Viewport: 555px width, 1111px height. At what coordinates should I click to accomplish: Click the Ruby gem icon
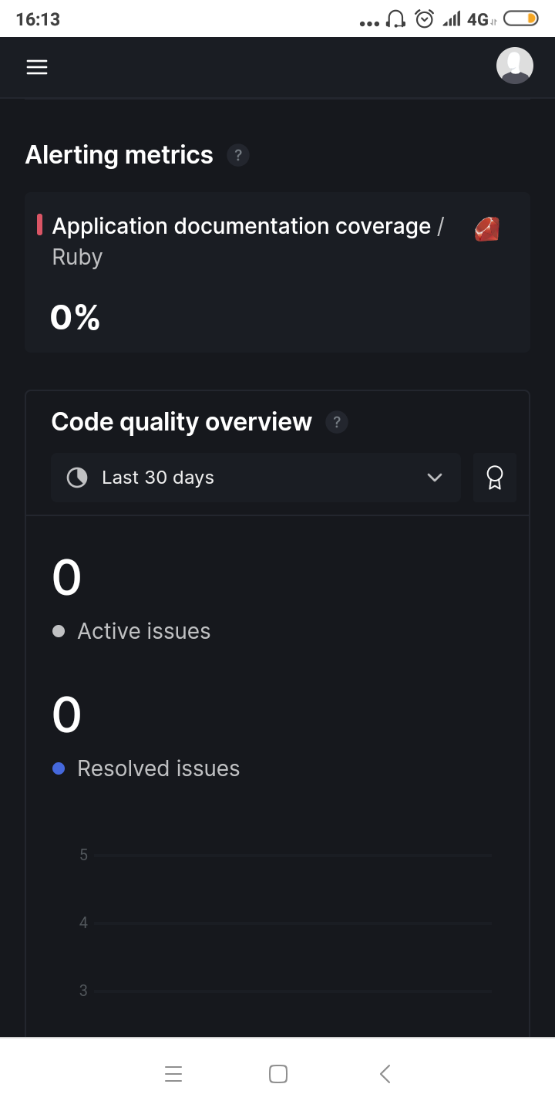[486, 229]
